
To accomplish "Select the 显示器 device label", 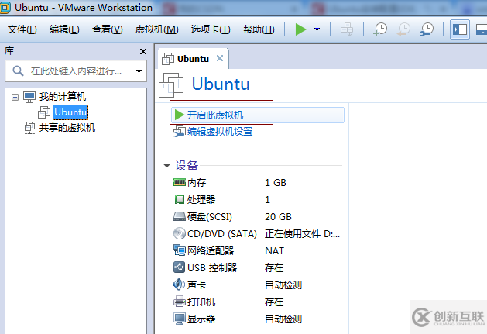I will point(201,319).
